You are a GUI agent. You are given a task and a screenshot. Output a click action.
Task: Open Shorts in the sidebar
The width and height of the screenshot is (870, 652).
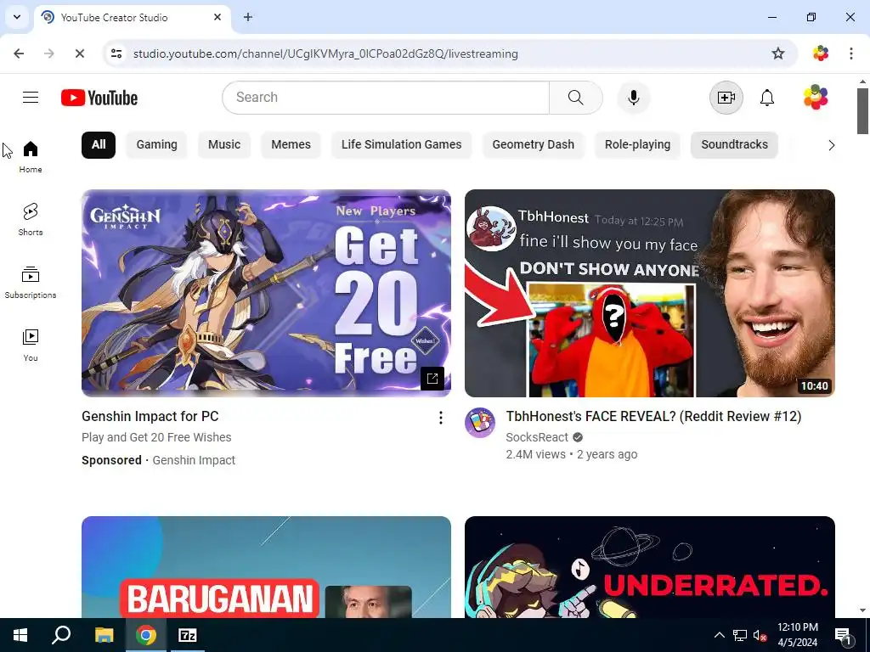tap(31, 220)
